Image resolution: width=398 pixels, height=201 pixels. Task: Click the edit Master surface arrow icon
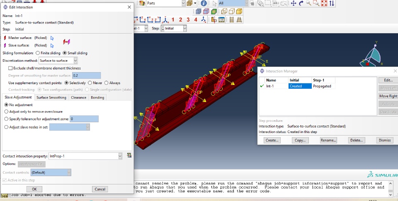(52, 38)
